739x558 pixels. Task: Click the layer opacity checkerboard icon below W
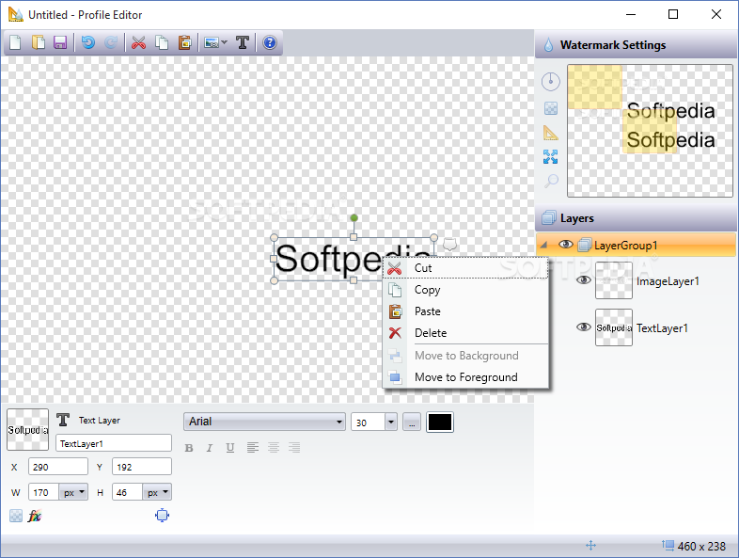point(16,516)
